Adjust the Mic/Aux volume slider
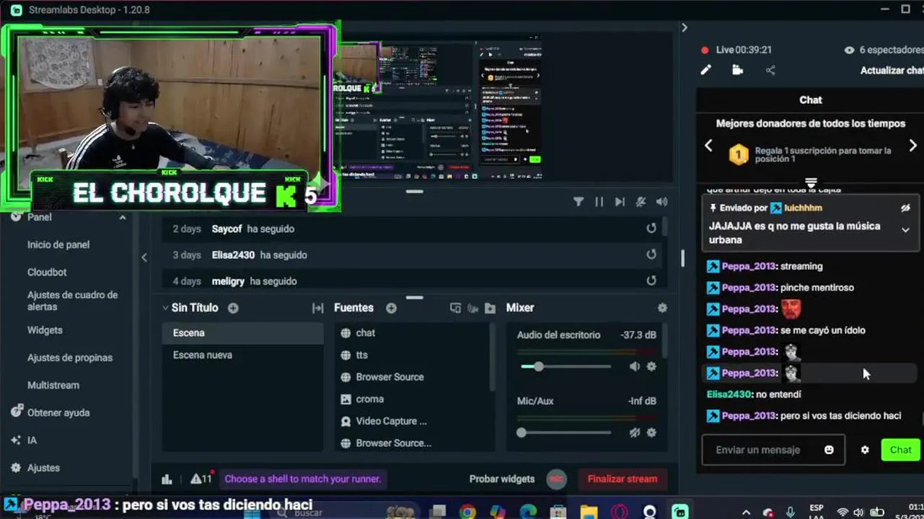Image resolution: width=924 pixels, height=519 pixels. tap(566, 432)
